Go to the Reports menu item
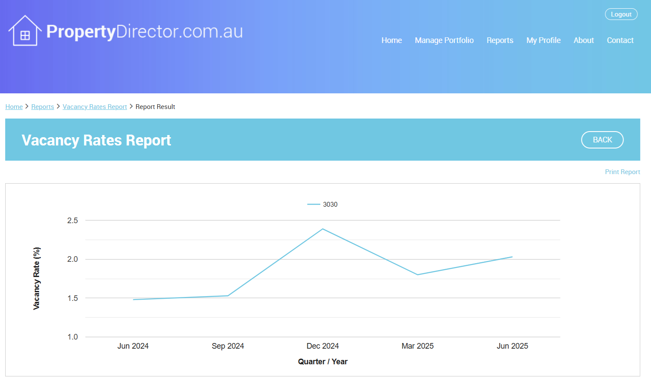The height and width of the screenshot is (386, 651). tap(500, 40)
